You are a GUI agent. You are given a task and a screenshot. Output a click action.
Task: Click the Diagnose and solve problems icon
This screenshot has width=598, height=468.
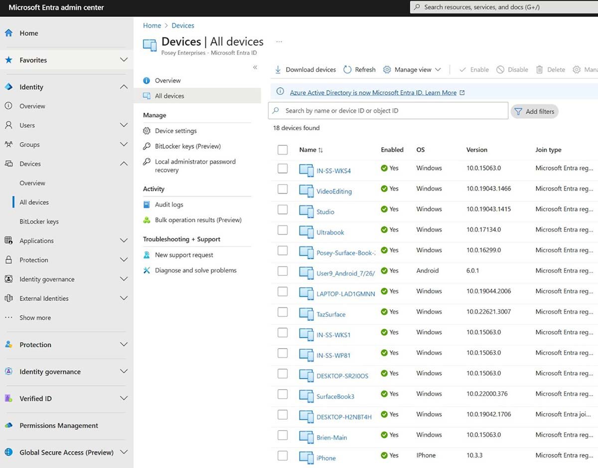[x=147, y=270]
